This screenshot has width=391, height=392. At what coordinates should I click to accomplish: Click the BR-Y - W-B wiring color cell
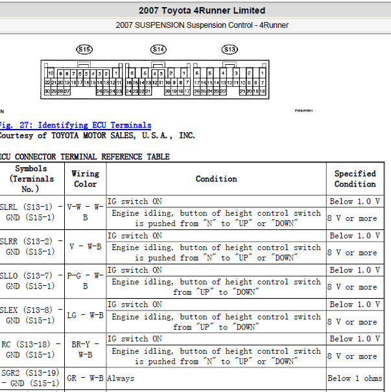click(86, 350)
